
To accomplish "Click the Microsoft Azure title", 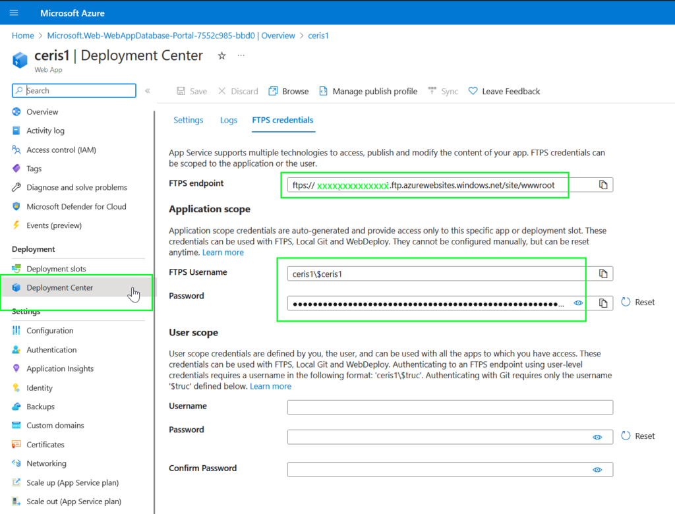I will [x=73, y=13].
